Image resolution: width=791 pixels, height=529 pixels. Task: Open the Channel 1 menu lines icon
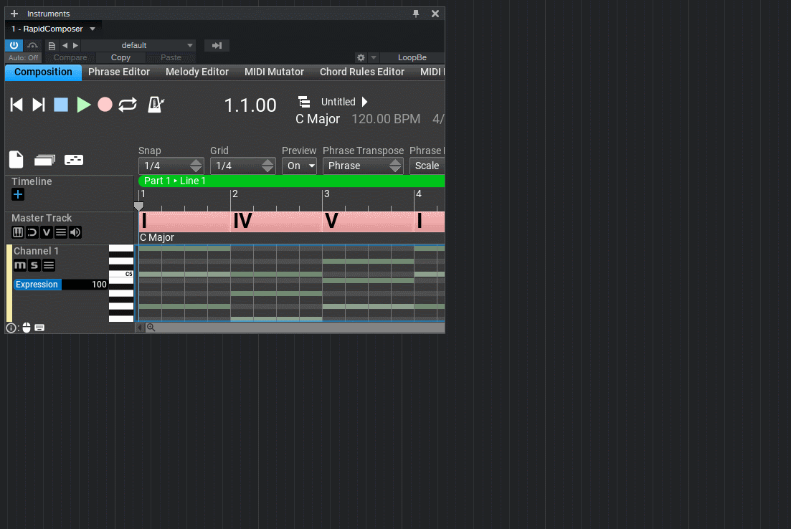pos(49,265)
